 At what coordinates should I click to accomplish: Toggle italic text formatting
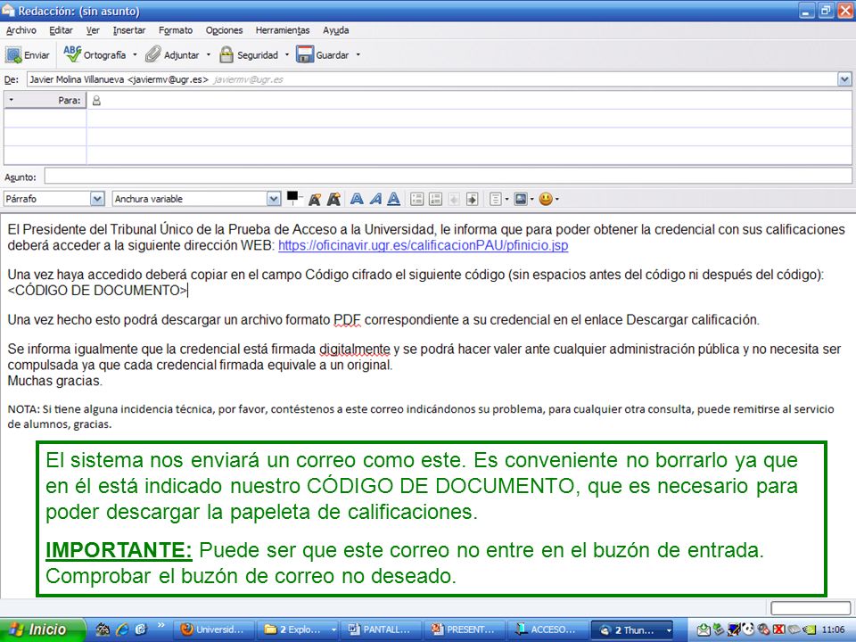pos(375,199)
